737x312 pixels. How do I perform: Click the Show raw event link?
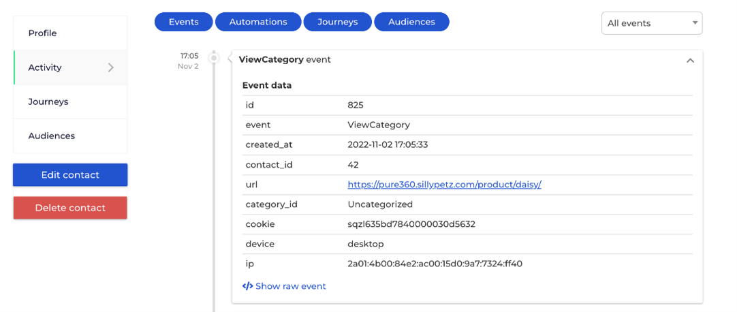point(290,286)
